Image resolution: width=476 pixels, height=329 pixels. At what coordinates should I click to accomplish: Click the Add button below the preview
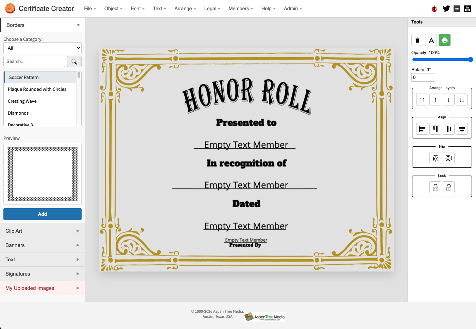coord(42,214)
